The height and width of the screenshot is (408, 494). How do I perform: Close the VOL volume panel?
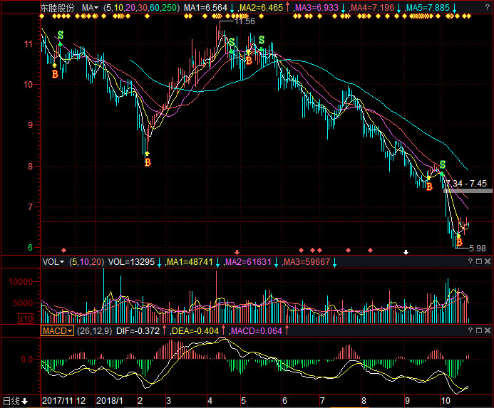488,262
